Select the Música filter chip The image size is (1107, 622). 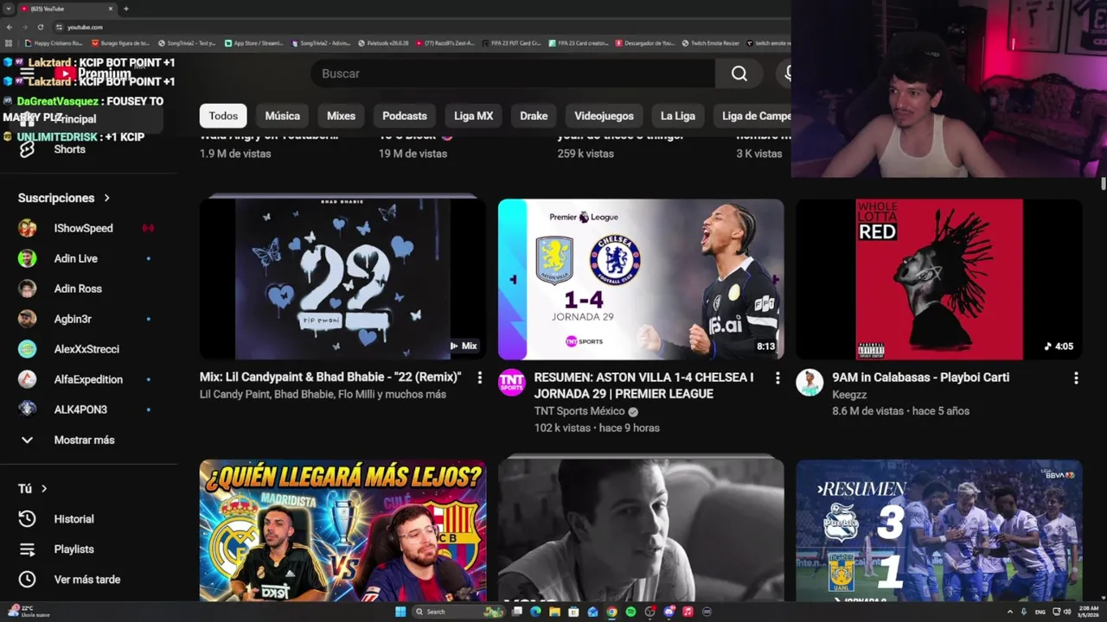(x=282, y=116)
